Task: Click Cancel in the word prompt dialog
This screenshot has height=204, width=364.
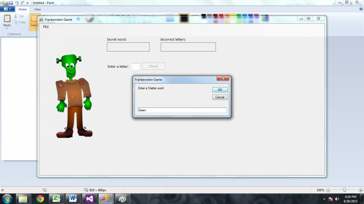Action: (x=220, y=97)
